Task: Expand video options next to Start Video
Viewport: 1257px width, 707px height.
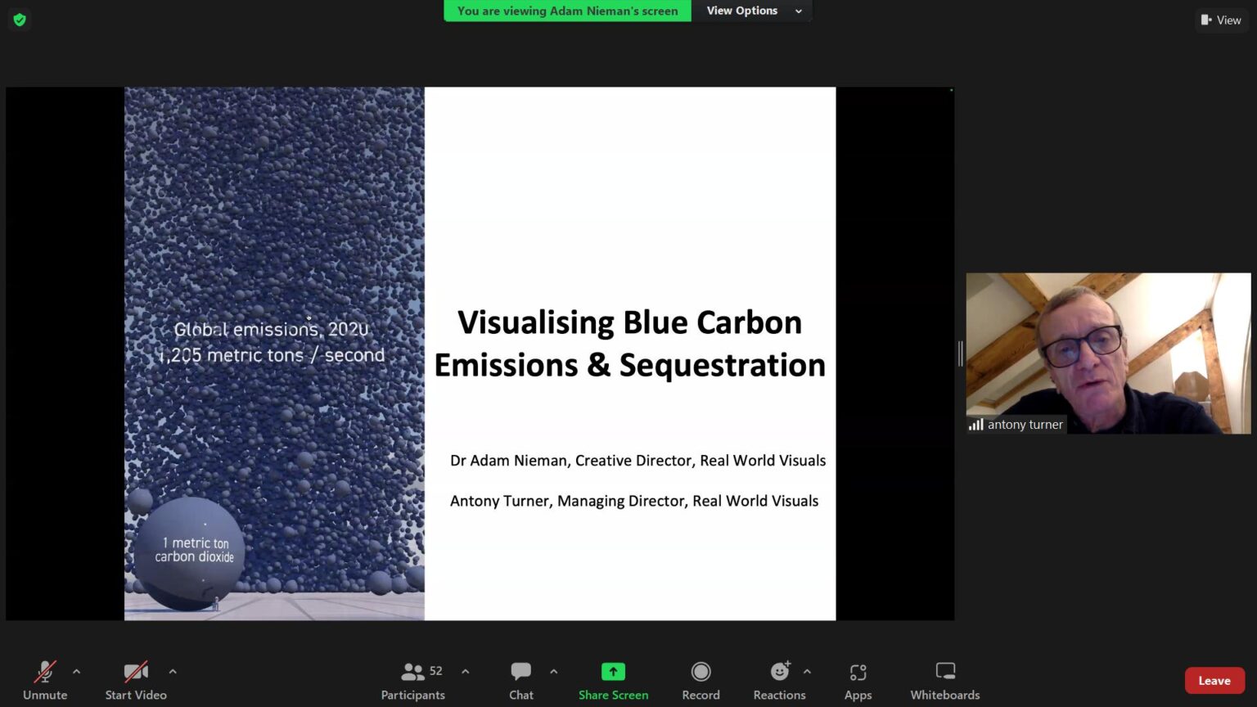Action: click(173, 671)
